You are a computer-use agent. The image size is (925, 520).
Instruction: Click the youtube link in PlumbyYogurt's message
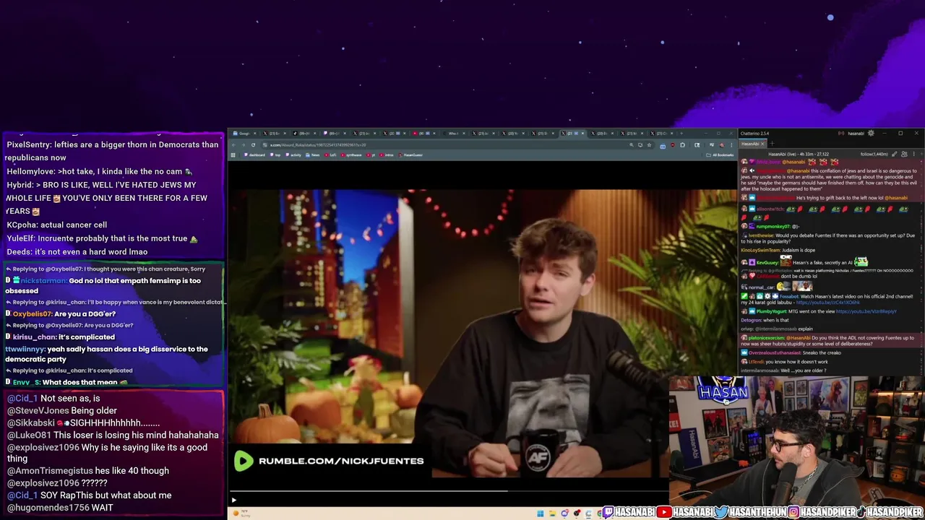[866, 311]
